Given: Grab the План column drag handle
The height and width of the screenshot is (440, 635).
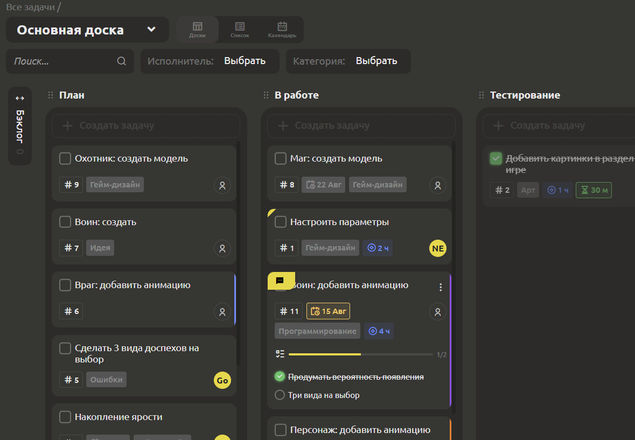Looking at the screenshot, I should pos(51,95).
